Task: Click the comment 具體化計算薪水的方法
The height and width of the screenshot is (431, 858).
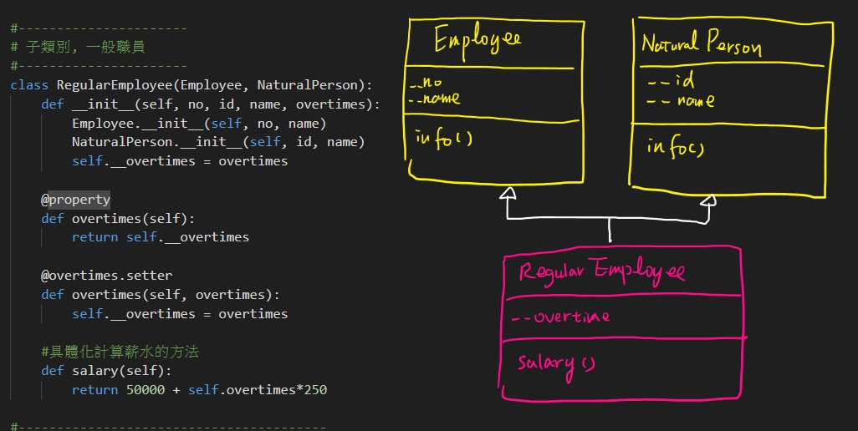Action: pyautogui.click(x=120, y=352)
